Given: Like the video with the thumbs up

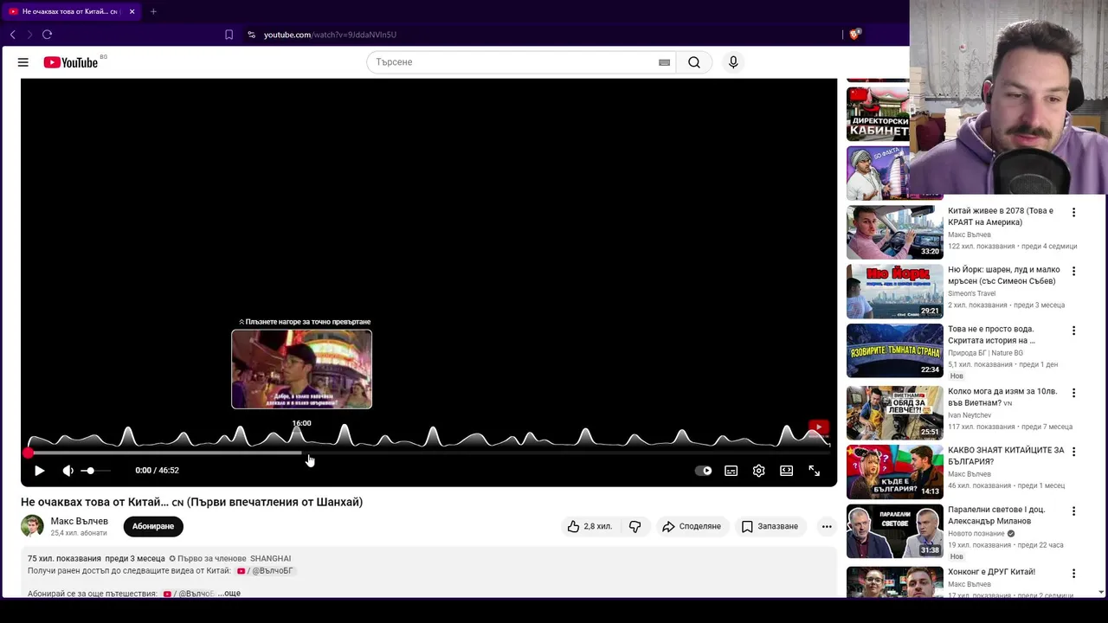Looking at the screenshot, I should tap(589, 526).
